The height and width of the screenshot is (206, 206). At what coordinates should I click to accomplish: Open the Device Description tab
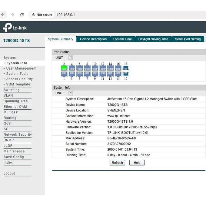pos(93,39)
